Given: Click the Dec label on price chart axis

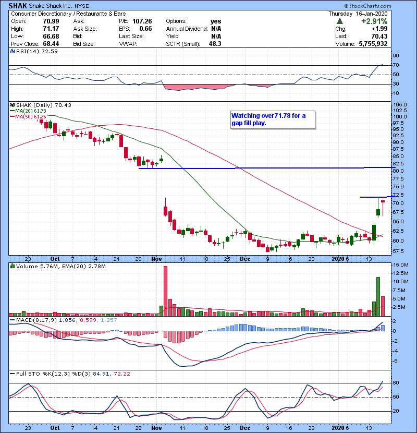Looking at the screenshot, I should (x=245, y=259).
